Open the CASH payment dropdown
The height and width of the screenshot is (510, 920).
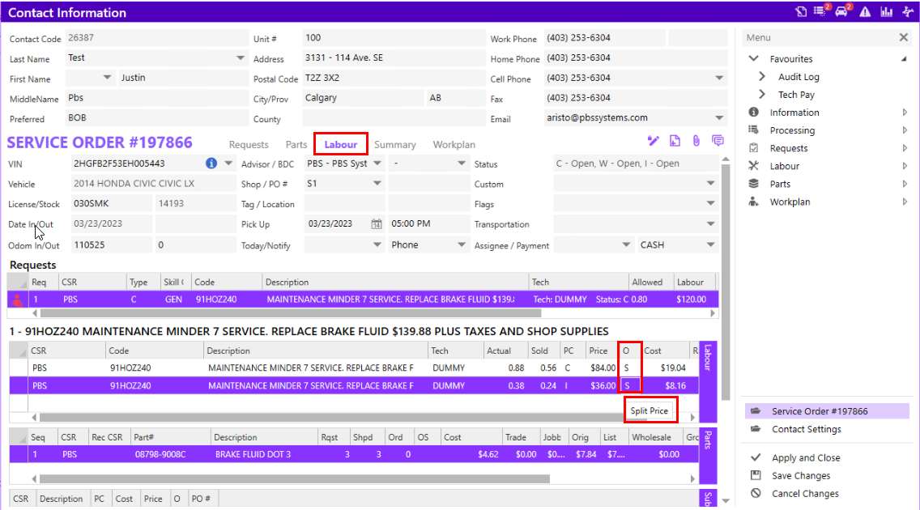(x=710, y=245)
